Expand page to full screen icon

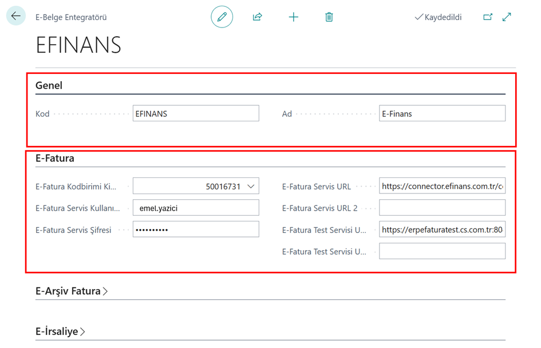[x=507, y=17]
